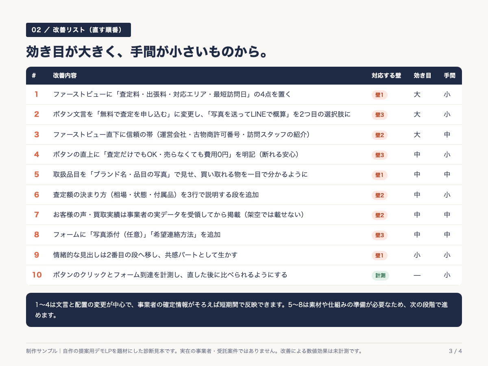The width and height of the screenshot is (488, 366).
Task: Click the "壁3" badge in row 2
Action: (x=379, y=115)
